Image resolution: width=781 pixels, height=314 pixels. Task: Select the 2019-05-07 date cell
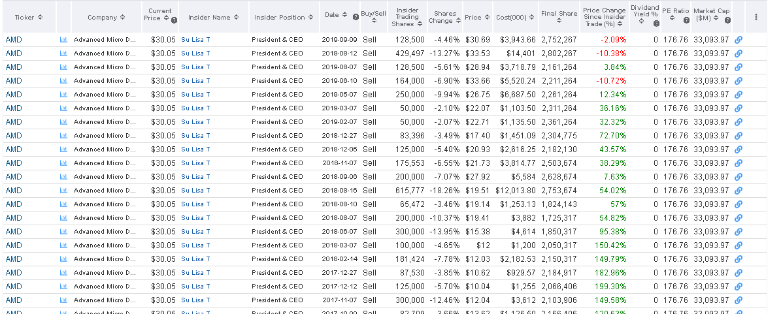(340, 95)
